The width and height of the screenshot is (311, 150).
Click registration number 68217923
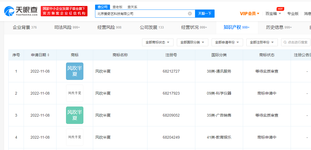pos(171,93)
